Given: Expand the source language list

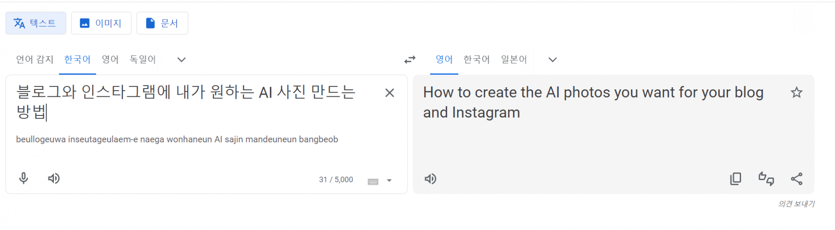Looking at the screenshot, I should pos(181,59).
